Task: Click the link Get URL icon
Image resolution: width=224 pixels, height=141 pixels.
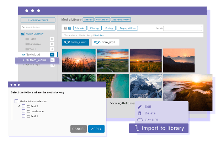Action: tap(140, 120)
